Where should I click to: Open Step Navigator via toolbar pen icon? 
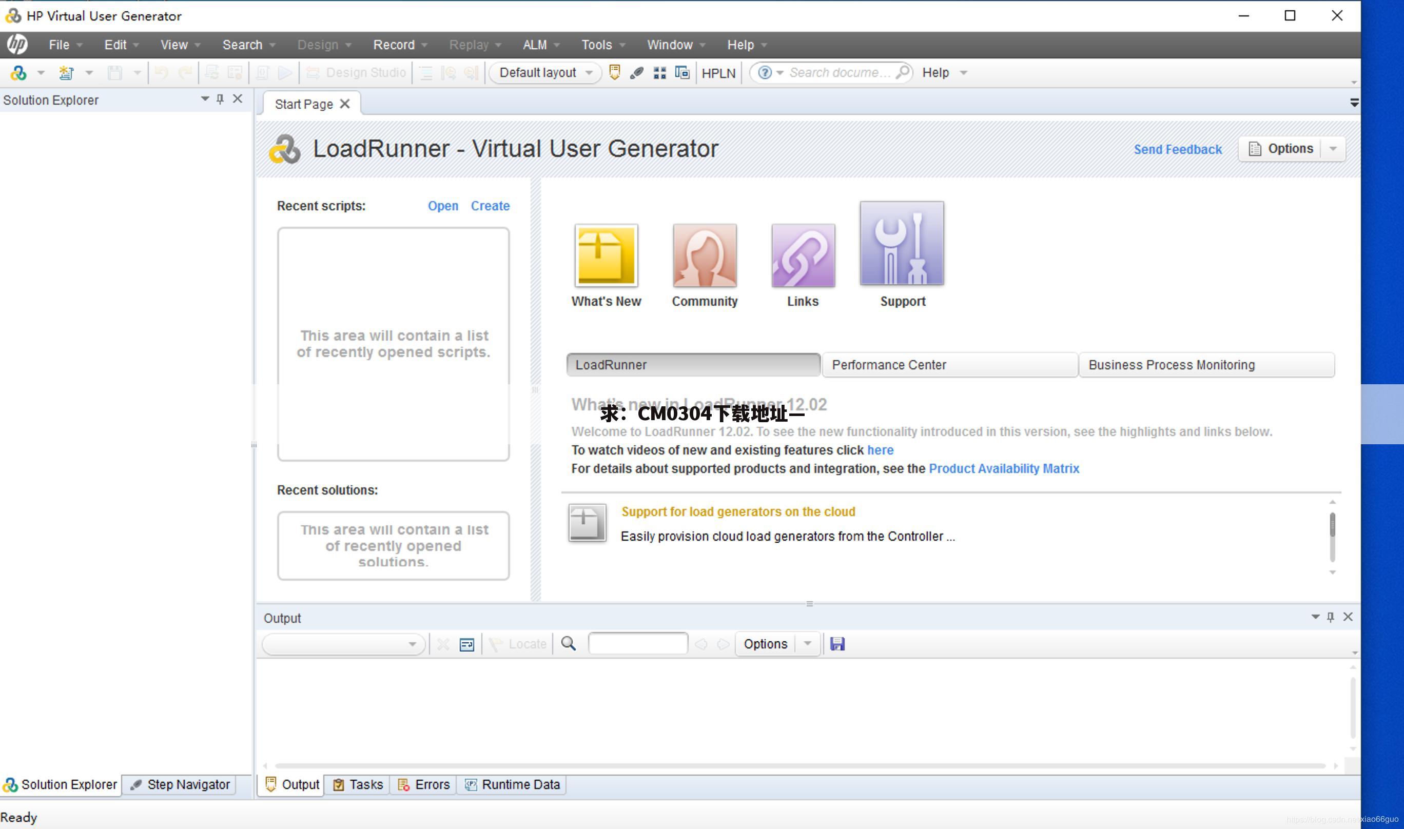pyautogui.click(x=637, y=73)
